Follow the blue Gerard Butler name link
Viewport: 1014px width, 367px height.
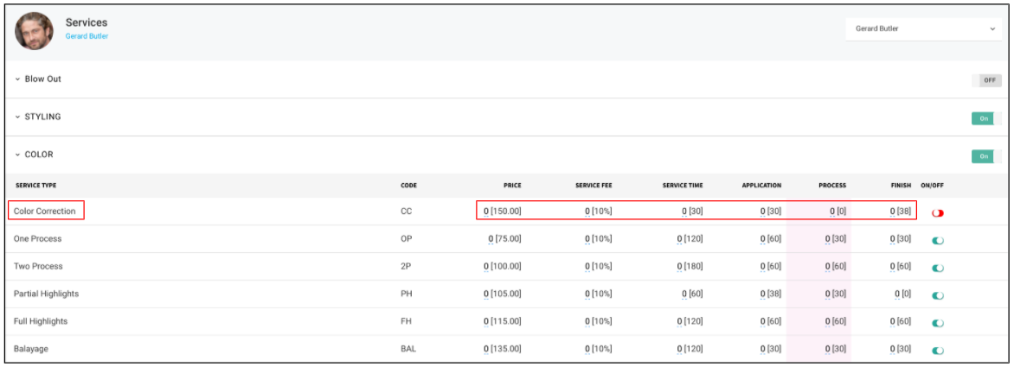[87, 37]
